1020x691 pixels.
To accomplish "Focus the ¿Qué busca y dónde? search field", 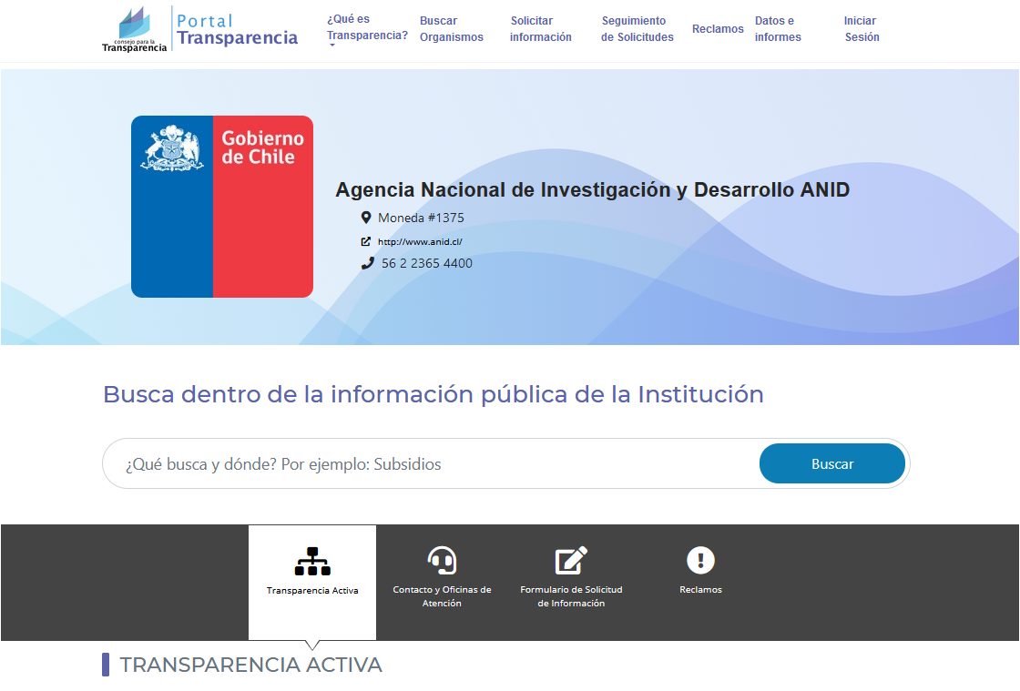I will (x=431, y=463).
